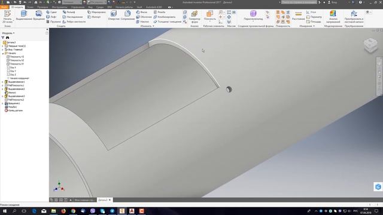Screen dimensions: 383x215
Task: Open the material dropdown in the title bar
Action: (x=72, y=2)
